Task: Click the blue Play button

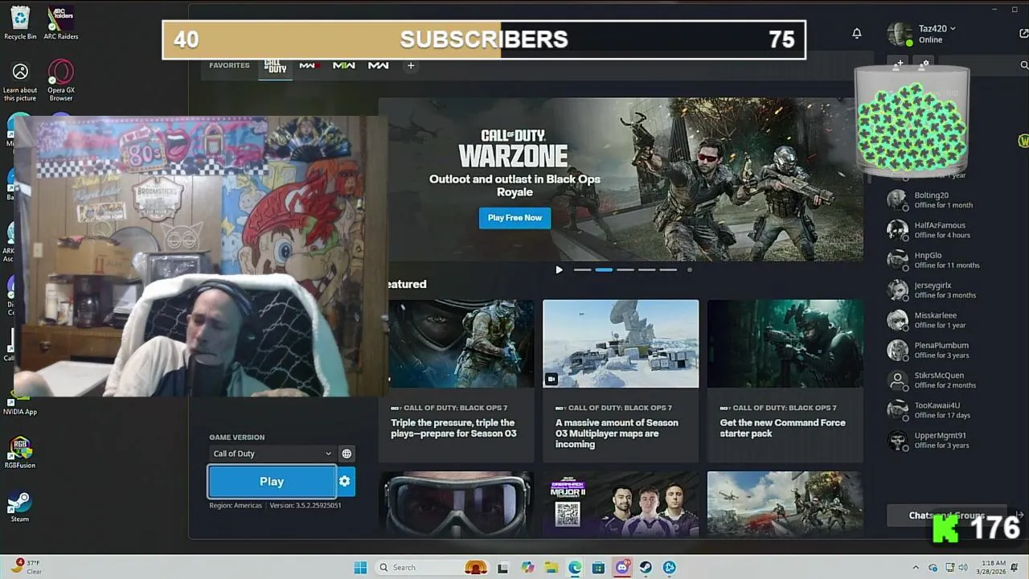Action: point(272,481)
